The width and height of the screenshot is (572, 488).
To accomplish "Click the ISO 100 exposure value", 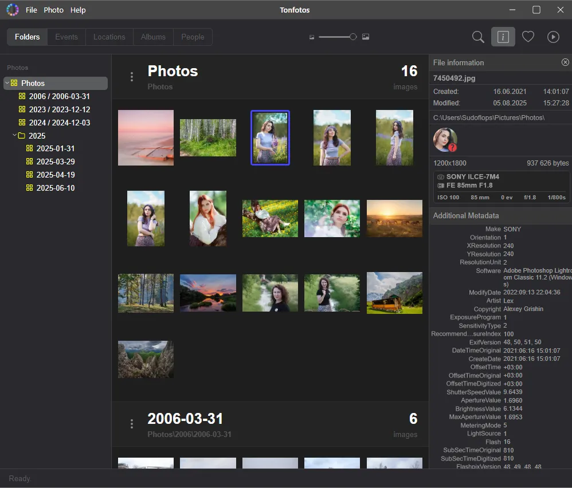I will (x=448, y=198).
